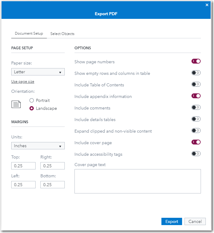Toggle Show page numbers off
Viewport: 214px width, 233px height.
[196, 61]
